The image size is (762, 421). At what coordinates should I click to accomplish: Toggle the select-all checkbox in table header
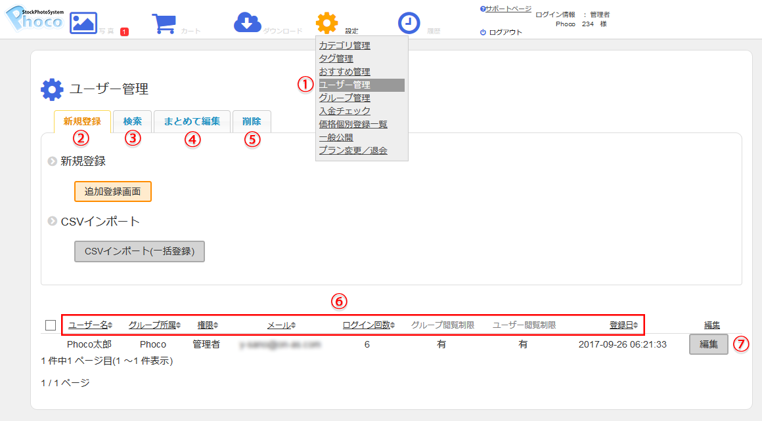[51, 325]
